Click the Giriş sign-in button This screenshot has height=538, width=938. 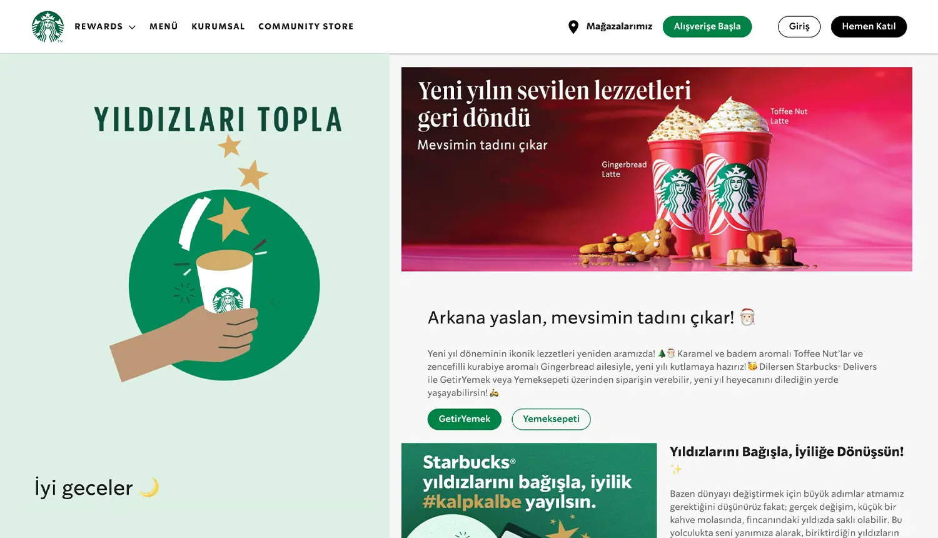[799, 26]
